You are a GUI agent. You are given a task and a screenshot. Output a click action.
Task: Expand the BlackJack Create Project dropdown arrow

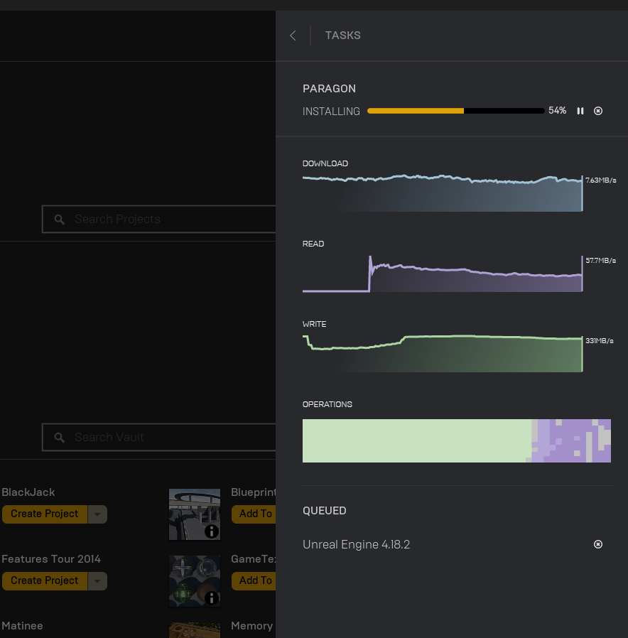point(97,514)
